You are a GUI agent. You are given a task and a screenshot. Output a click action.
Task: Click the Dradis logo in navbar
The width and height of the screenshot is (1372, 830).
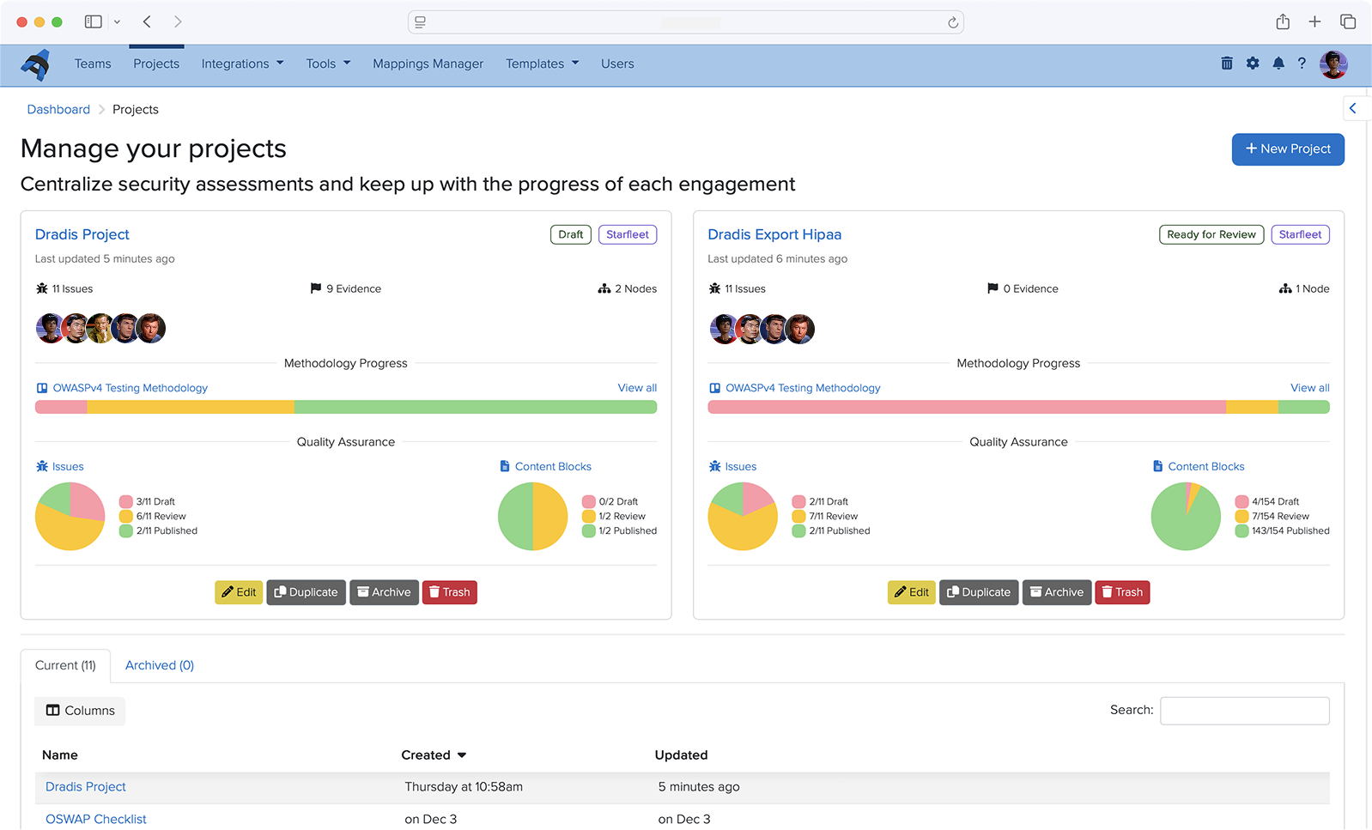click(35, 64)
